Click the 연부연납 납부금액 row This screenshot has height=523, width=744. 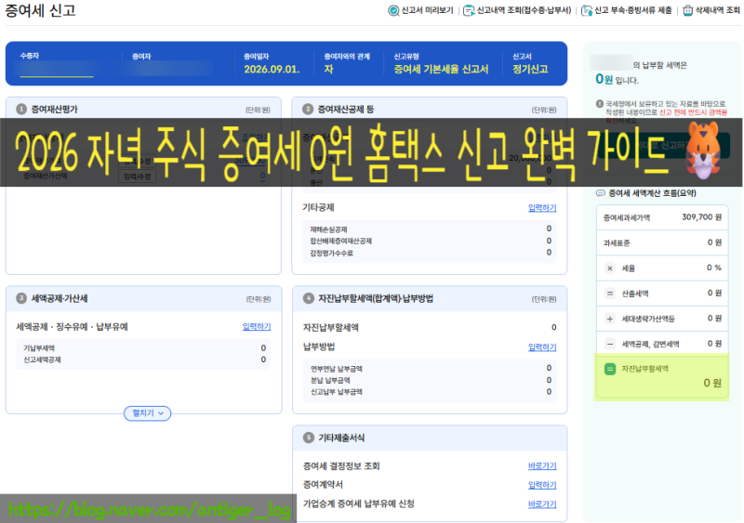tap(430, 369)
